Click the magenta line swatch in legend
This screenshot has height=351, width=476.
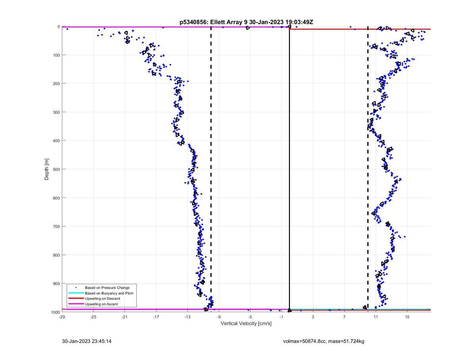point(76,304)
